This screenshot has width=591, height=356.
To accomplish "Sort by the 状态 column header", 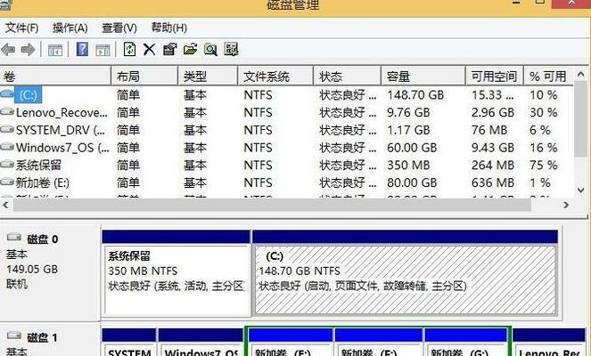I will (347, 77).
